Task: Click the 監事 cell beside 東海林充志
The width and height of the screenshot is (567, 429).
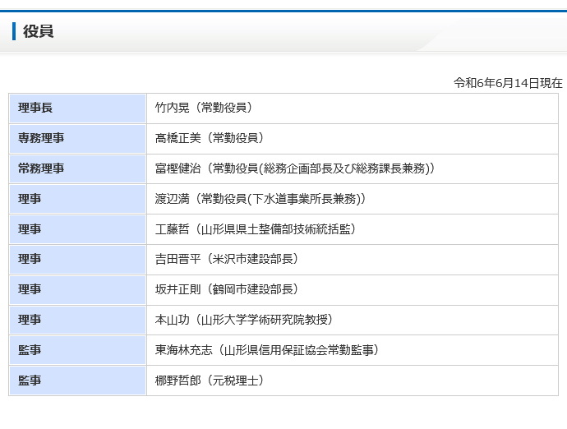Action: pyautogui.click(x=78, y=350)
